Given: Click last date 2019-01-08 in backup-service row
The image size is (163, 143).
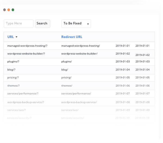Looking at the screenshot, I should [x=143, y=102].
